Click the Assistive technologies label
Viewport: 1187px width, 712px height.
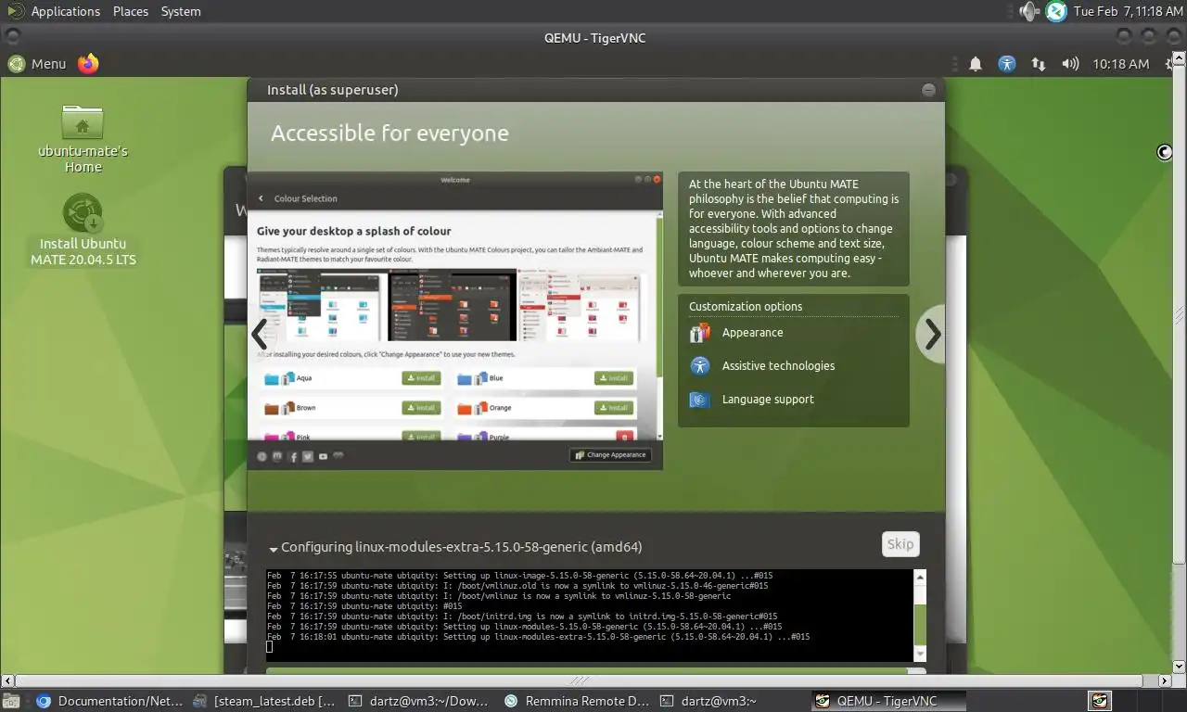point(778,365)
